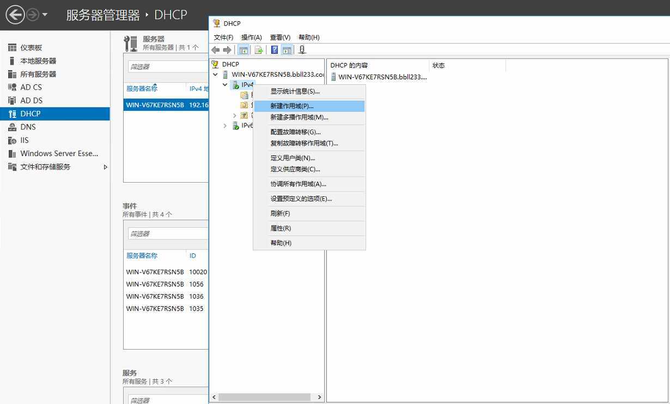
Task: Choose 配置故障转移(G) from context menu
Action: click(309, 132)
